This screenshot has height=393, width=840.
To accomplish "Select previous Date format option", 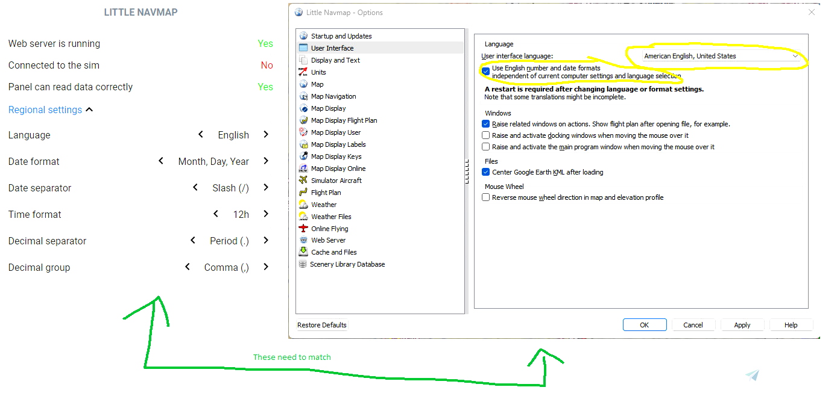I will click(161, 161).
